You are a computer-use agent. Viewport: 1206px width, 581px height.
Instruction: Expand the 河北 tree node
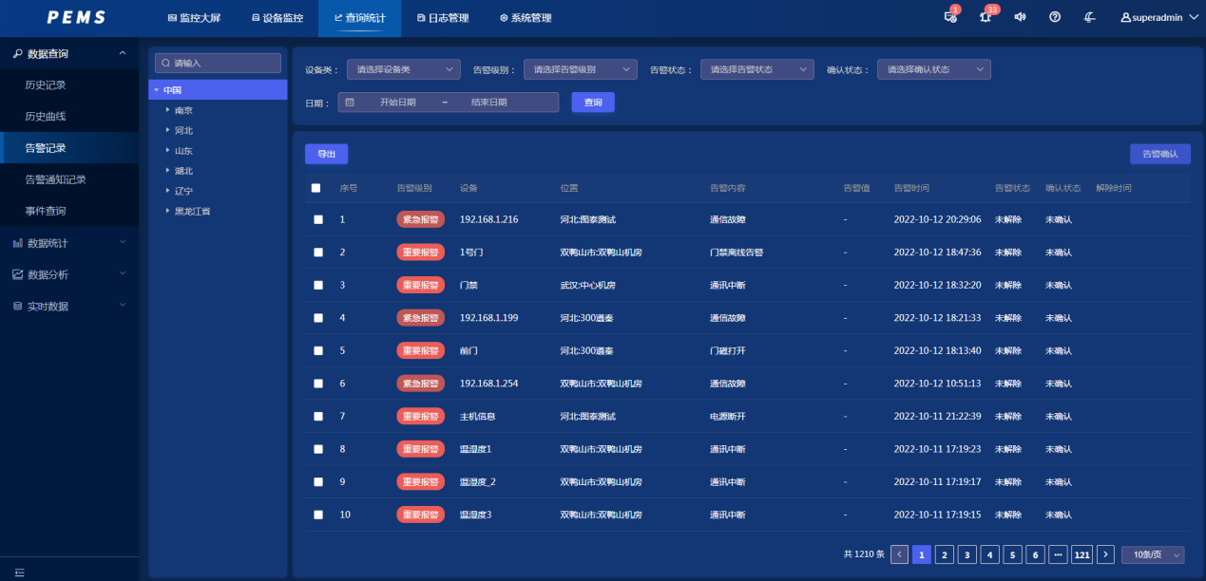coord(167,130)
